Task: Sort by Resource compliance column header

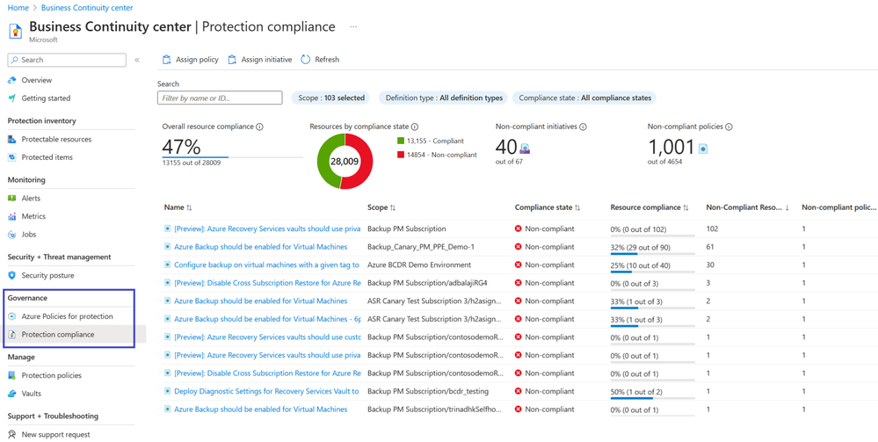Action: (649, 207)
